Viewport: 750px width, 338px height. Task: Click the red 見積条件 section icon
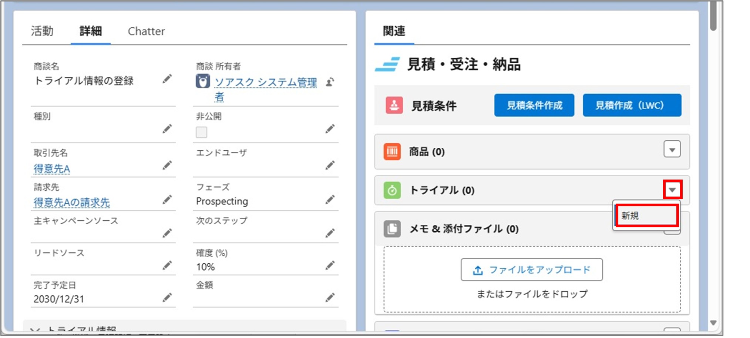(x=394, y=105)
